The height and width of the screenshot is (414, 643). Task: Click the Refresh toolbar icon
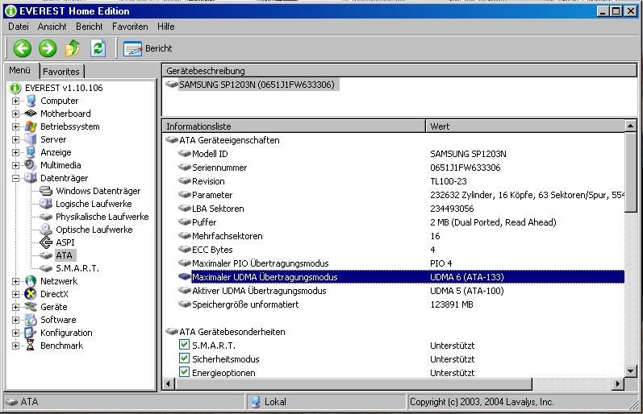pyautogui.click(x=98, y=48)
